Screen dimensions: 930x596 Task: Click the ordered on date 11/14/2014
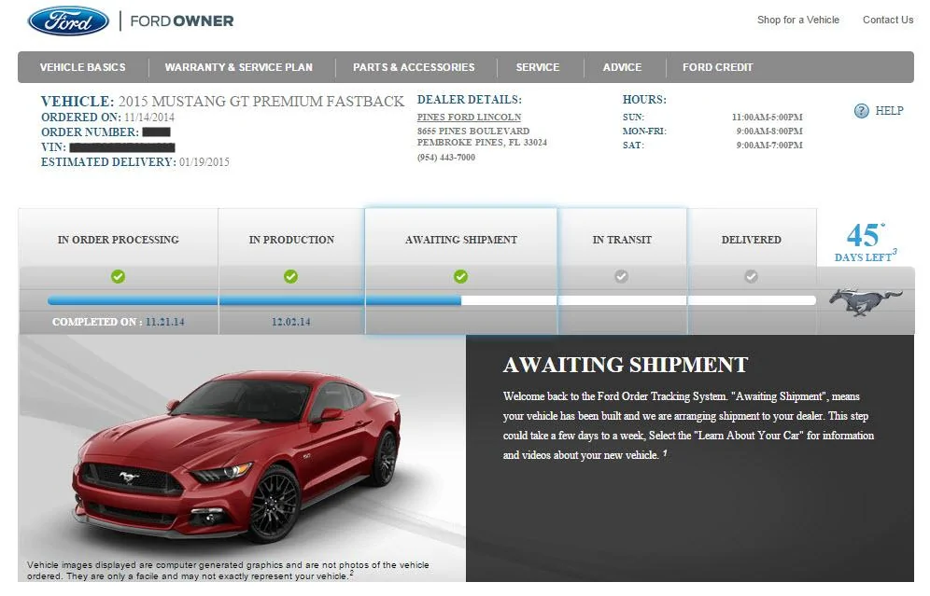(x=148, y=118)
